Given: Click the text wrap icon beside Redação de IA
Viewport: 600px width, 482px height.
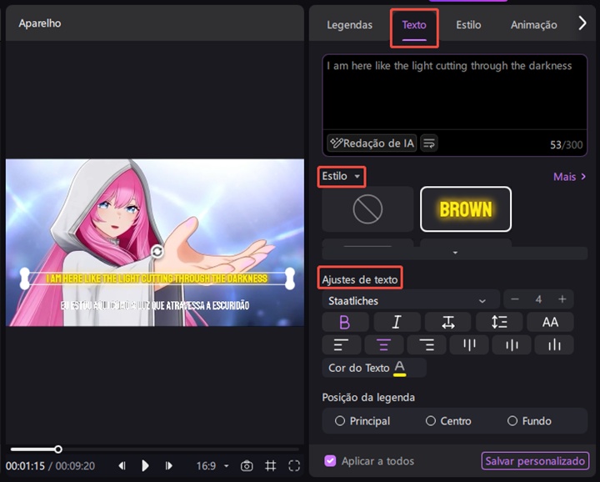Looking at the screenshot, I should click(x=429, y=143).
